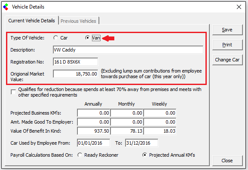
Task: Click monthly Benefit In Kind value 78.13
Action: pos(127,131)
